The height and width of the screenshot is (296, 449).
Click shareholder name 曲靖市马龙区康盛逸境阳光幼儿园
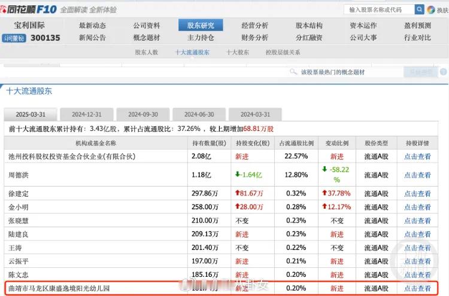tap(59, 288)
